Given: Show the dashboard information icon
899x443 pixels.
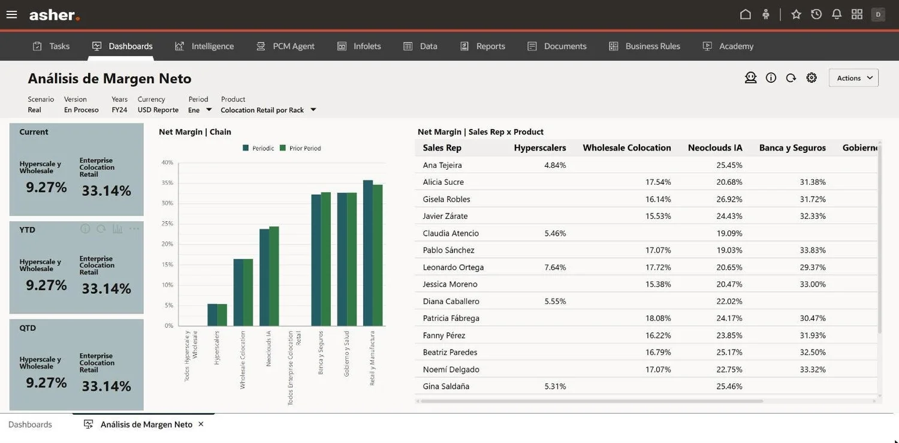Looking at the screenshot, I should (x=771, y=77).
